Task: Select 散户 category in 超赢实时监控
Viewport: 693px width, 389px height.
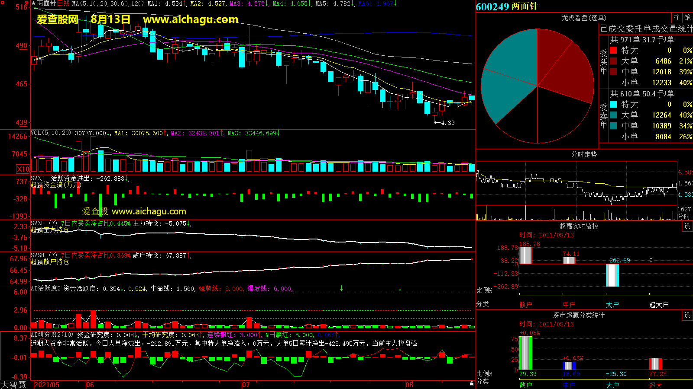Action: pyautogui.click(x=526, y=305)
